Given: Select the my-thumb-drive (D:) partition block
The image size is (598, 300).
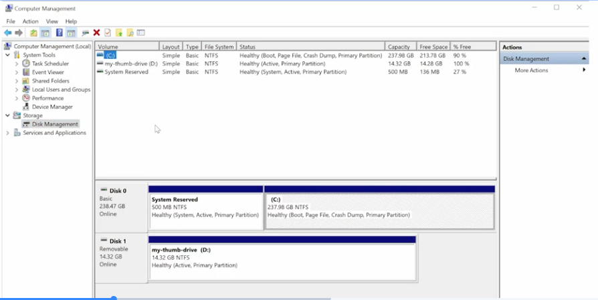Looking at the screenshot, I should point(282,262).
